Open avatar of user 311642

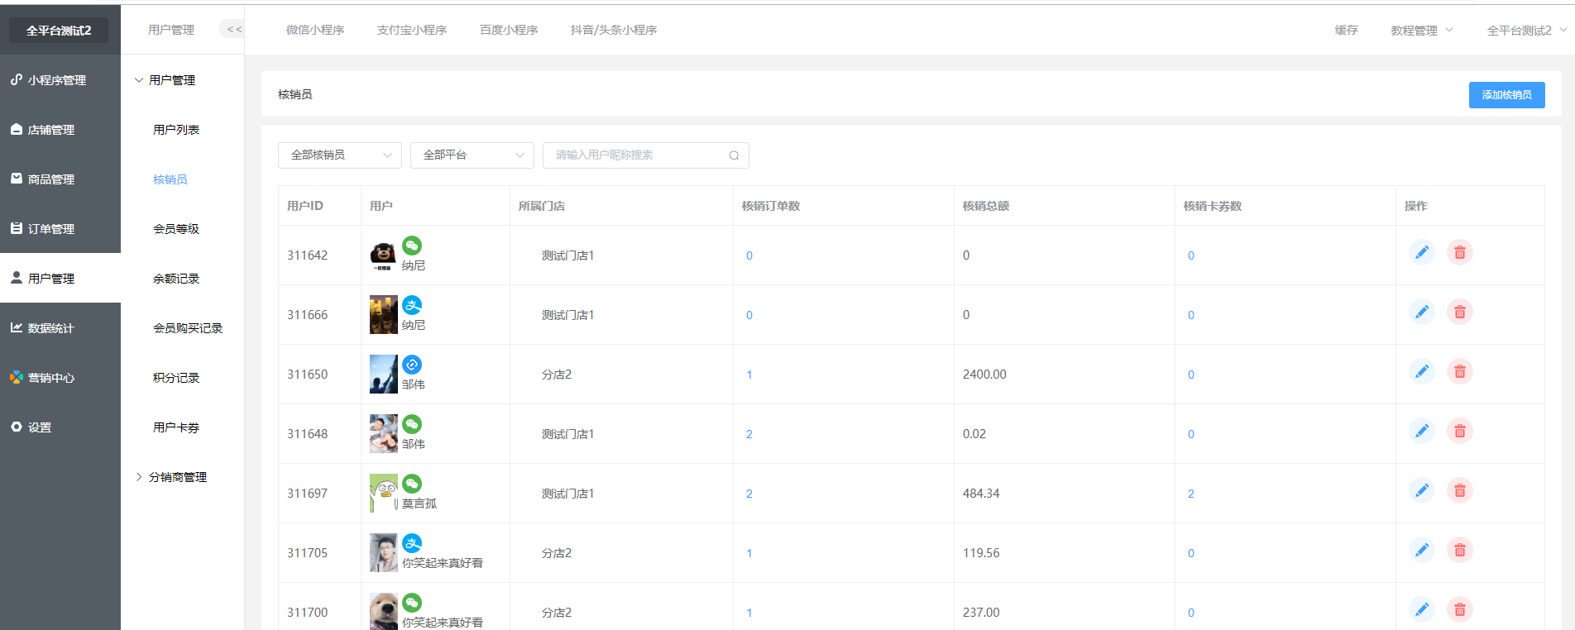point(383,255)
